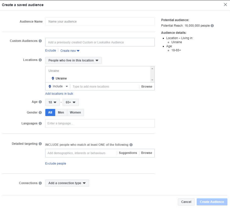Click the Connections info icon

point(40,183)
